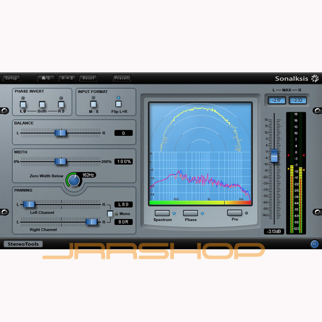
Task: Toggle the Spectrum display button
Action: point(162,213)
